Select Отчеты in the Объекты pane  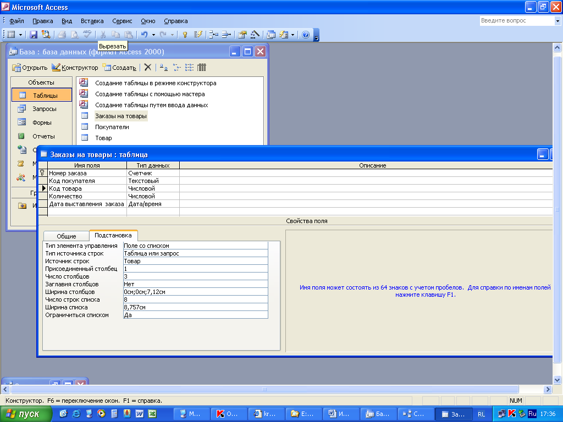(42, 136)
